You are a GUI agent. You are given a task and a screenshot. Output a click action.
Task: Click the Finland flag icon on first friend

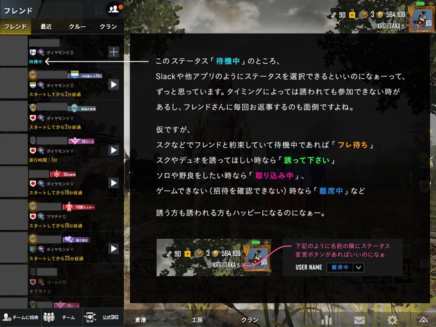click(x=33, y=53)
